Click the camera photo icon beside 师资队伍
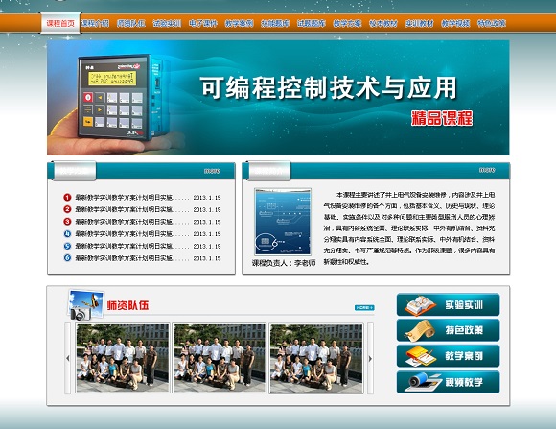The height and width of the screenshot is (429, 556). coord(85,305)
